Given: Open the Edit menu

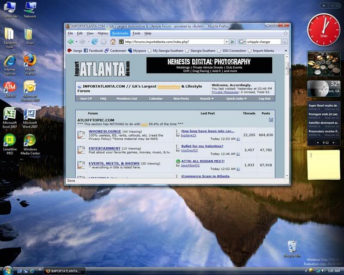Looking at the screenshot, I should click(80, 34).
